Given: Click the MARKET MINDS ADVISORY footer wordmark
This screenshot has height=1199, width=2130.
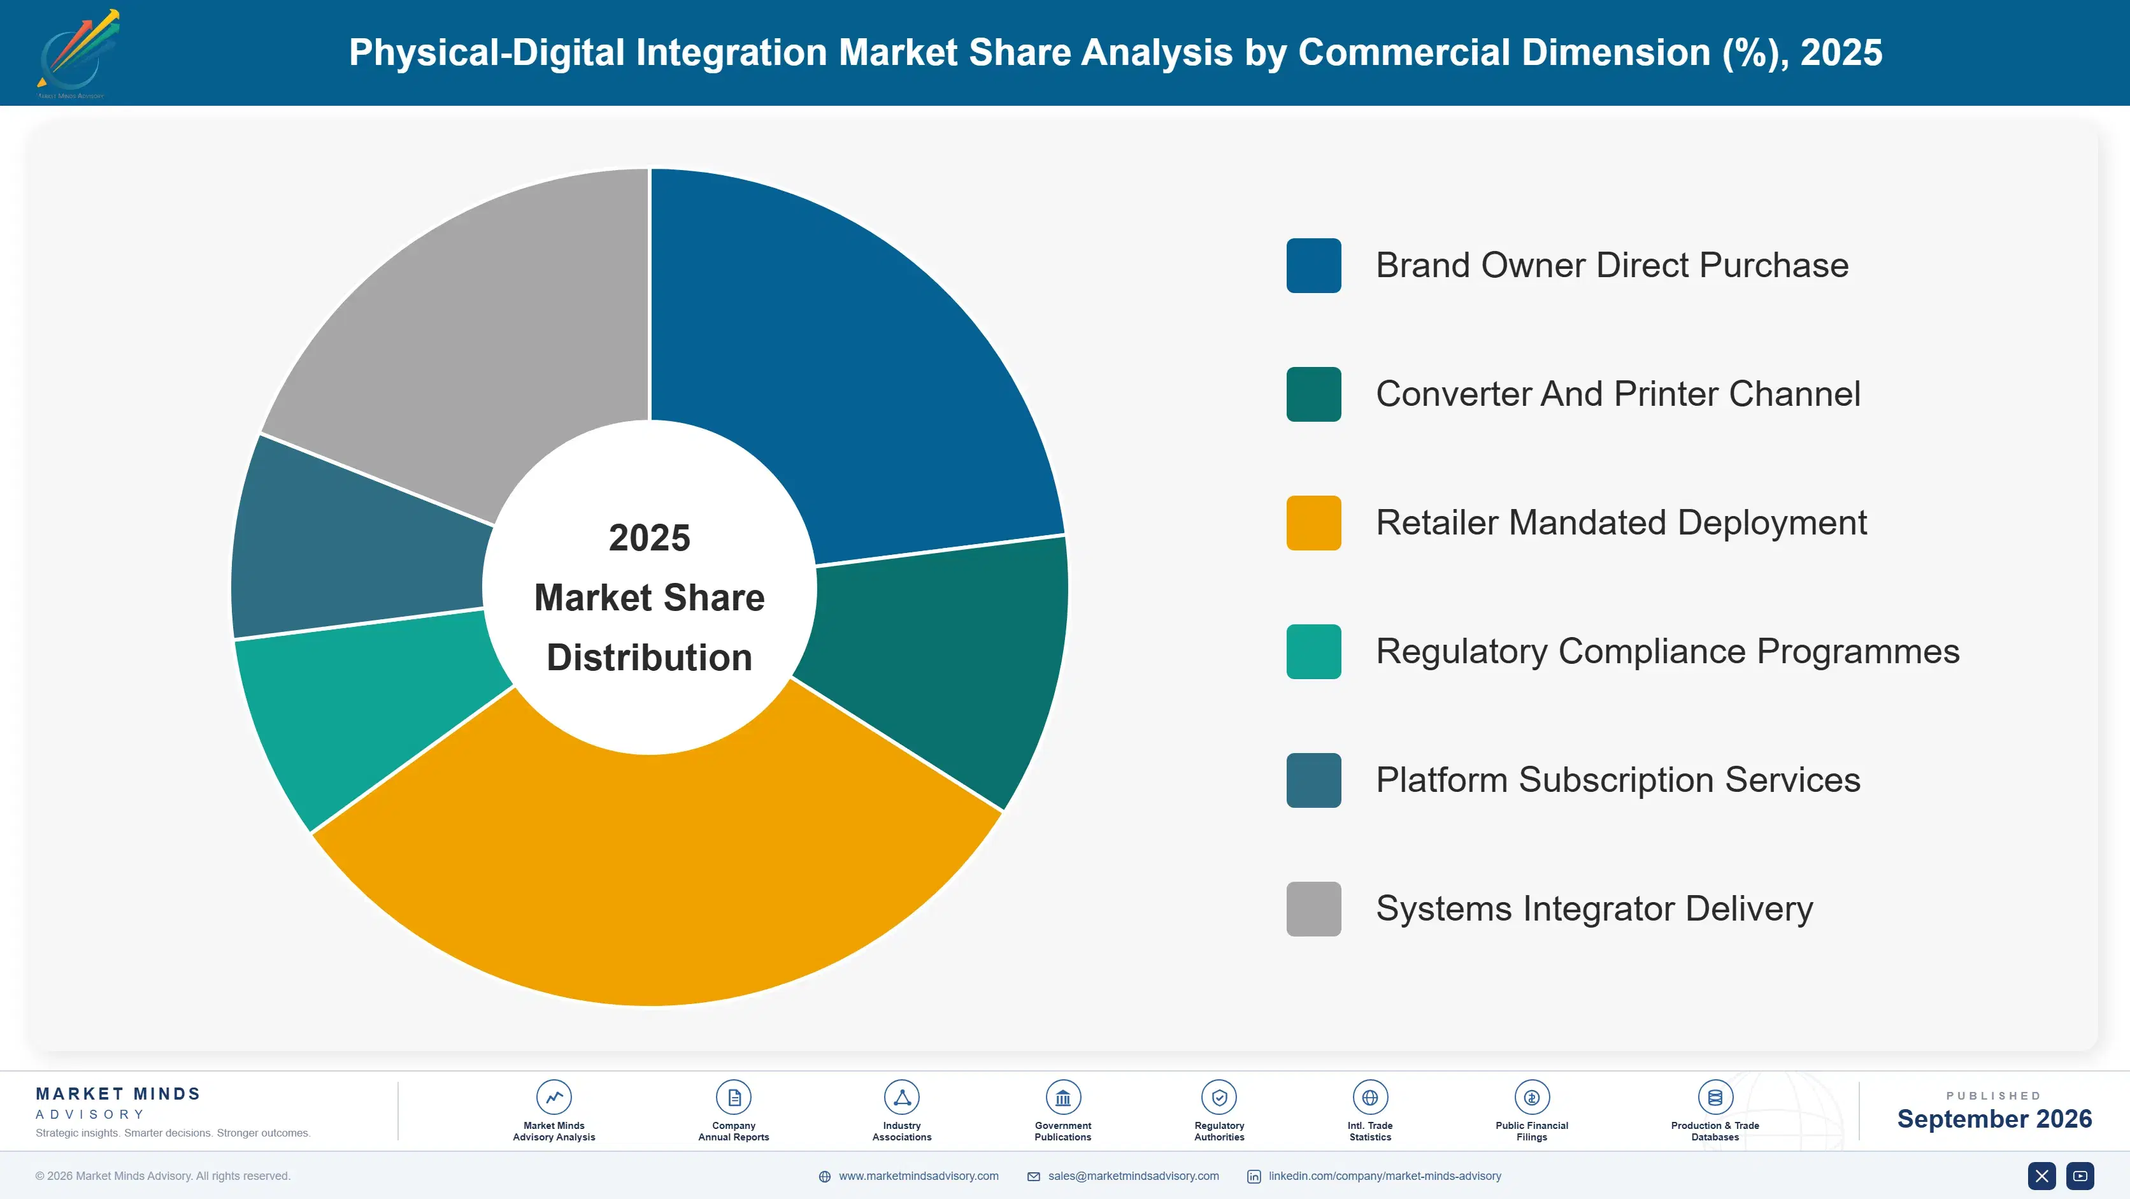Looking at the screenshot, I should point(118,1103).
